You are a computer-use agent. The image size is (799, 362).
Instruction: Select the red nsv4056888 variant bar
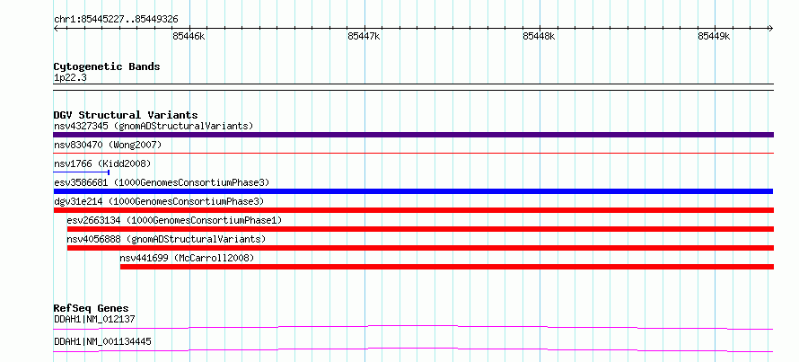click(x=420, y=248)
